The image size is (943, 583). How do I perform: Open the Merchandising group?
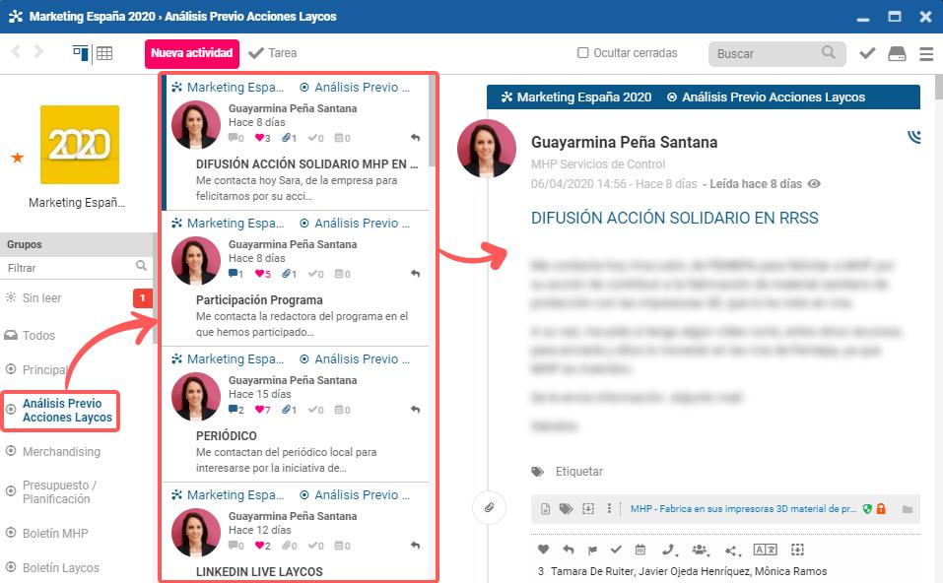tap(61, 451)
